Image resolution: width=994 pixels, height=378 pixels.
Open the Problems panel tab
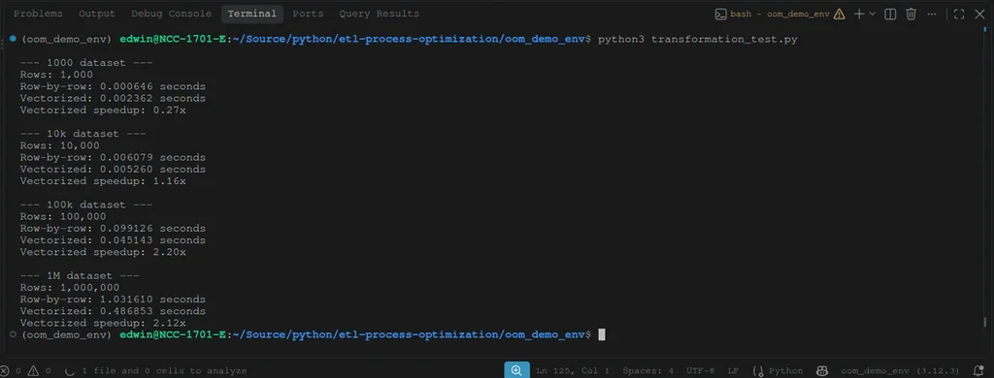[x=38, y=14]
